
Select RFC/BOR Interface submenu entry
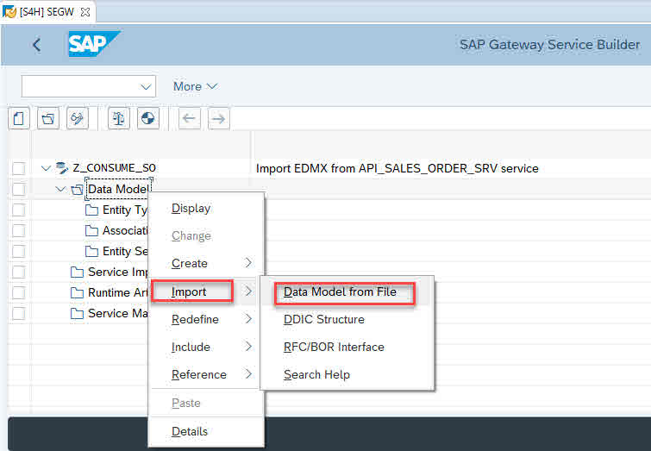pos(347,347)
